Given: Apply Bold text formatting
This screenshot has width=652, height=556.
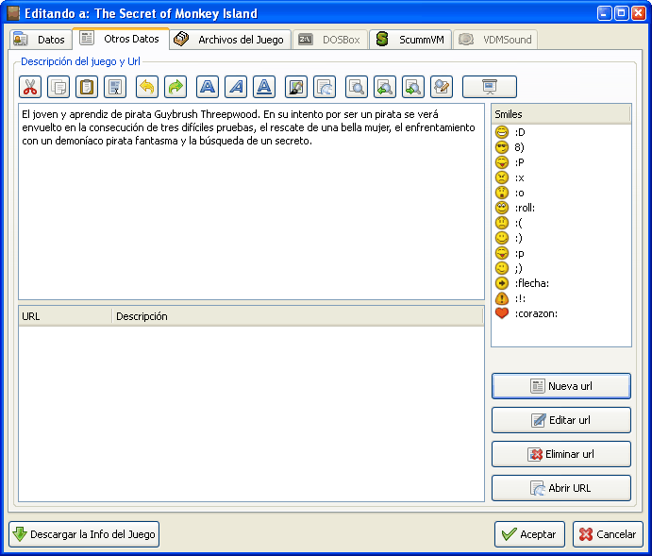Looking at the screenshot, I should tap(207, 87).
